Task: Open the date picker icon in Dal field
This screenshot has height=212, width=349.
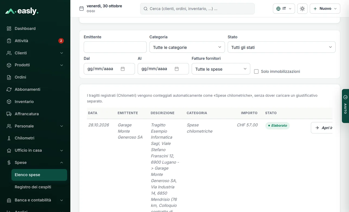Action: [123, 69]
